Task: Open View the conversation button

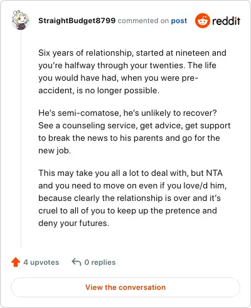Action: [125, 287]
